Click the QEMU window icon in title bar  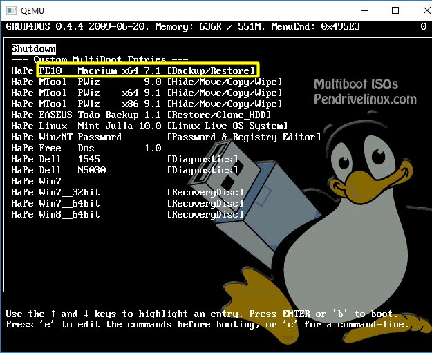click(x=11, y=10)
